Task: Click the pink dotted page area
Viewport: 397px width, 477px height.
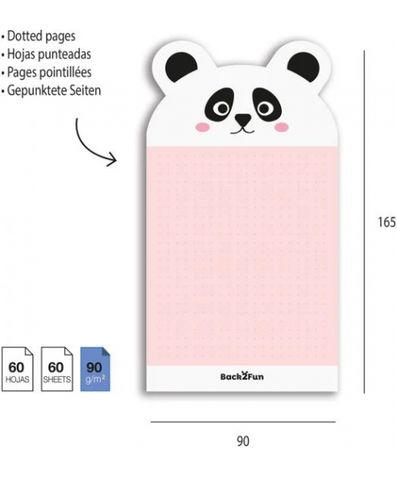Action: point(242,256)
